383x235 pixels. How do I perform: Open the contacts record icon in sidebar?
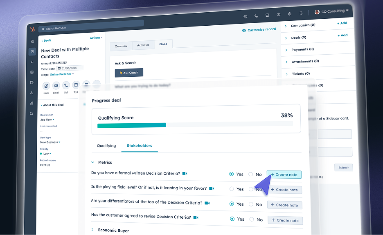(x=32, y=52)
